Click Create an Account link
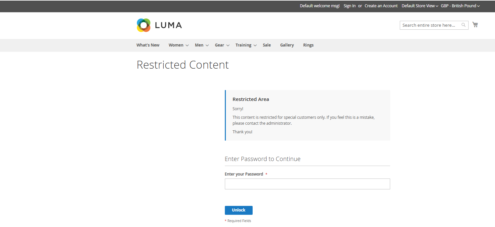Screen dimensions: 495x227 381,6
